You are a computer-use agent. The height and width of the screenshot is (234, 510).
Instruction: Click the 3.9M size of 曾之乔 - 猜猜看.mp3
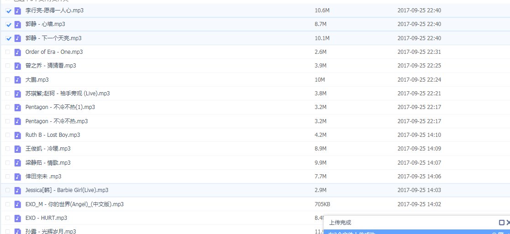click(x=321, y=66)
